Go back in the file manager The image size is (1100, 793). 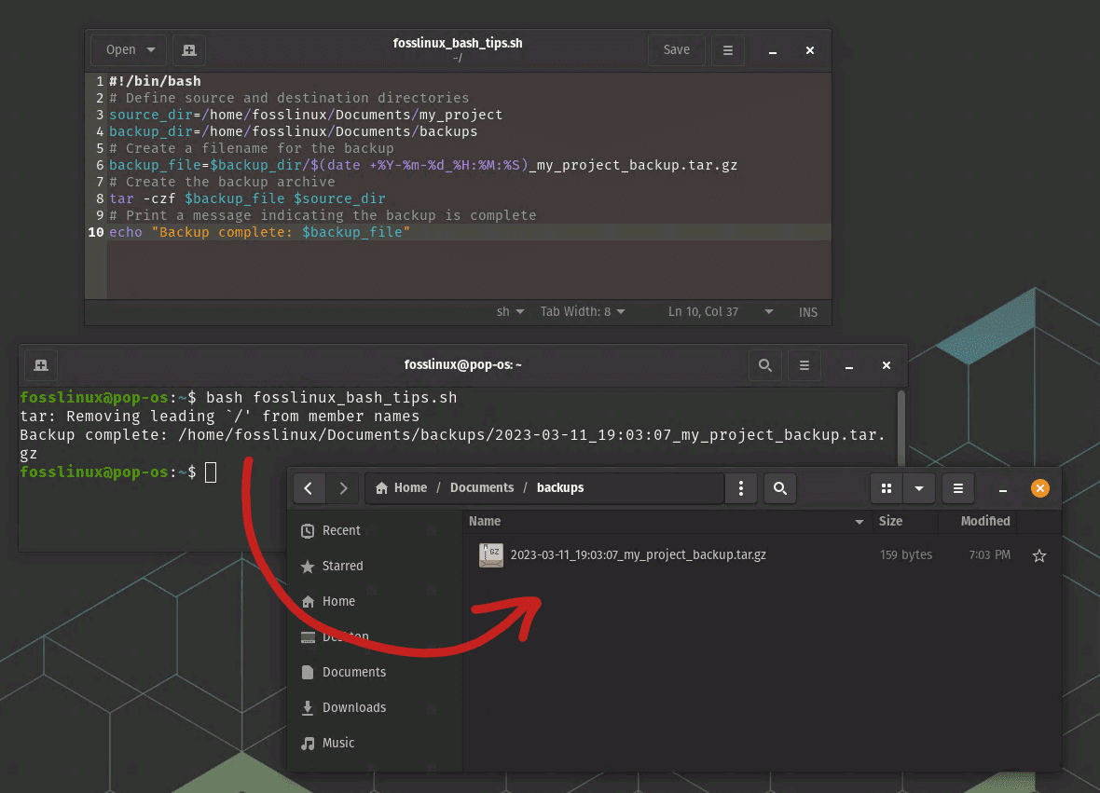pyautogui.click(x=309, y=487)
